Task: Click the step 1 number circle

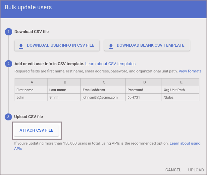Action: [x=8, y=32]
